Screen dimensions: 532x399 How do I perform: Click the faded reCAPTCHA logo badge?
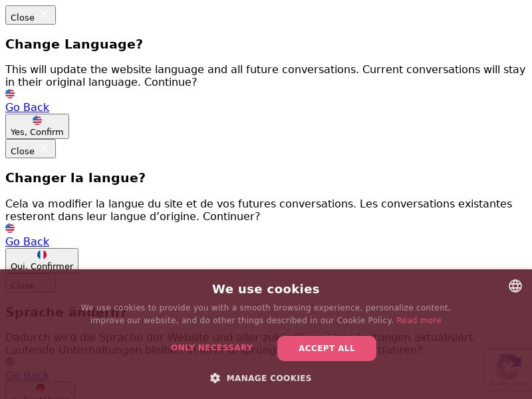pyautogui.click(x=508, y=366)
